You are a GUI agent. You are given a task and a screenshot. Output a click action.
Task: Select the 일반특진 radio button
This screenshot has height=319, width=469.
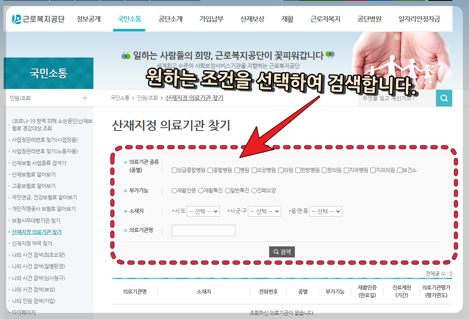point(228,190)
